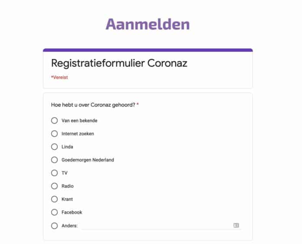Select the 'TV' radio button
Viewport: 302px width, 244px height.
[54, 173]
